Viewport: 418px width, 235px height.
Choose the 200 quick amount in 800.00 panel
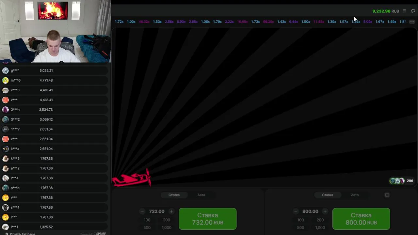tap(320, 220)
